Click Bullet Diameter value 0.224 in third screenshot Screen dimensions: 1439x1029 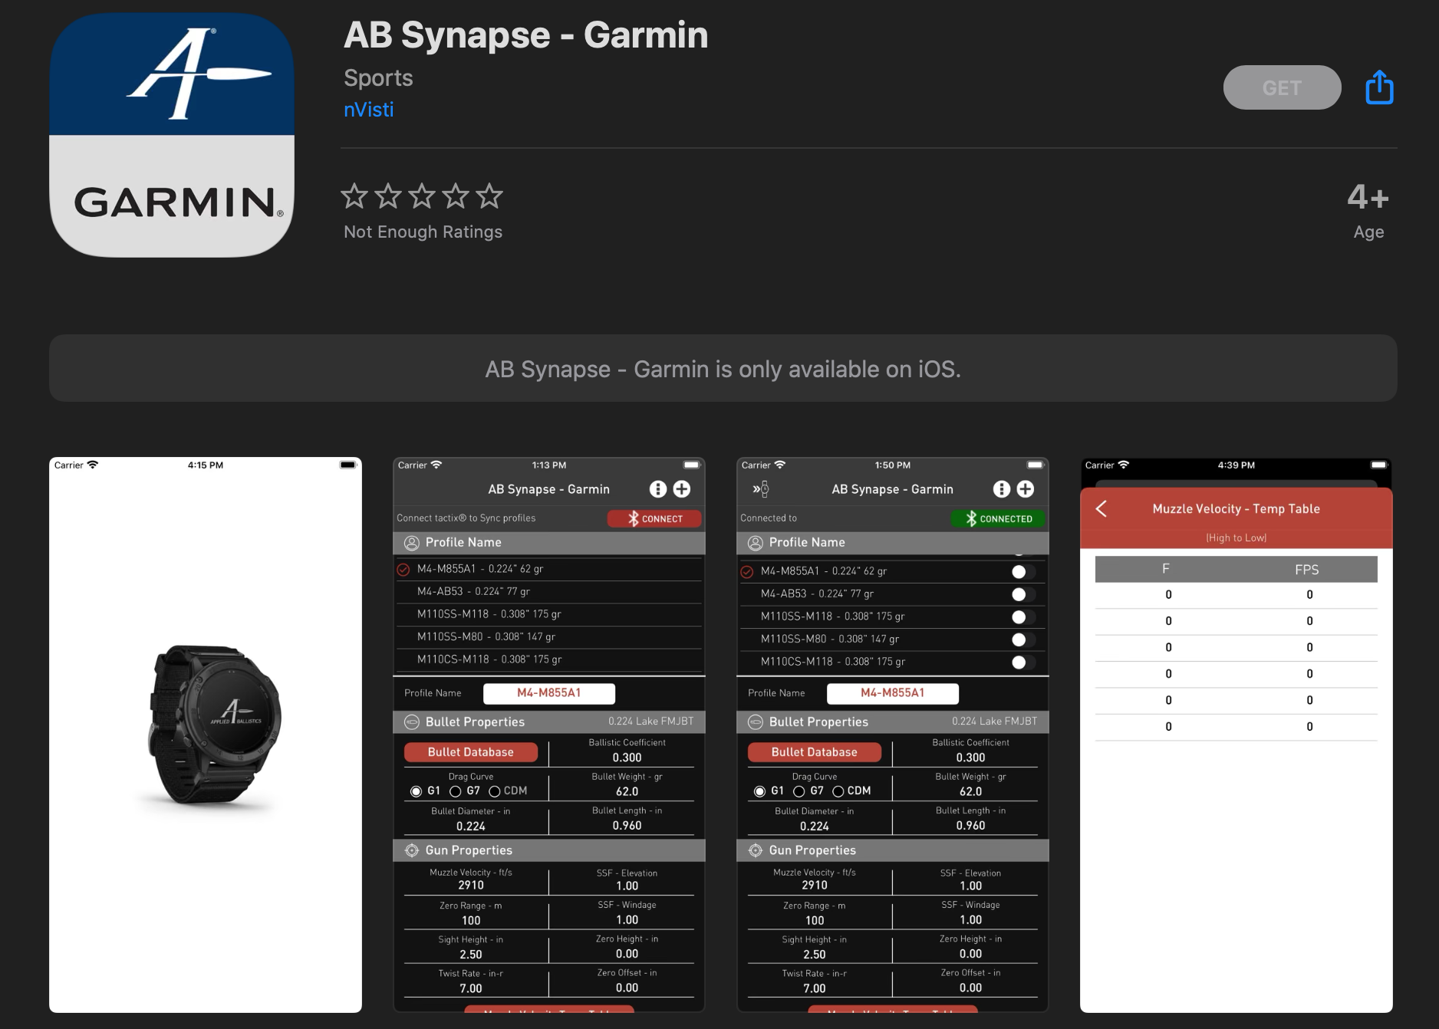pyautogui.click(x=815, y=826)
